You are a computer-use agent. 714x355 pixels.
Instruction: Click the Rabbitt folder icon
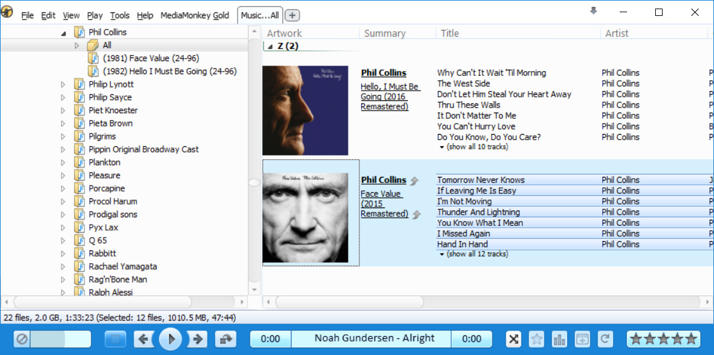80,253
